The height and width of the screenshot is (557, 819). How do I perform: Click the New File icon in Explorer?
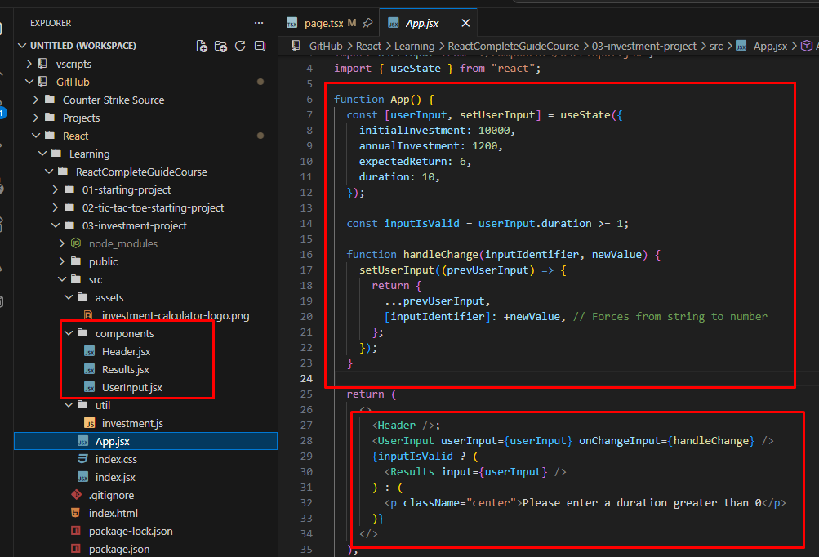pyautogui.click(x=202, y=46)
